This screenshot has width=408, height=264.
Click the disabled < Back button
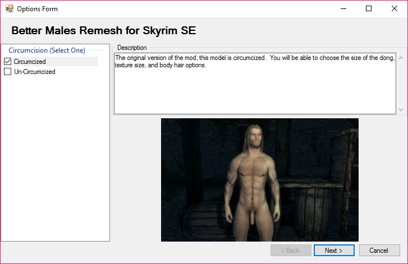(291, 250)
